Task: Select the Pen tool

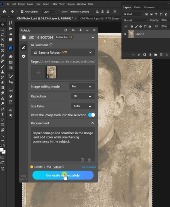Action: click(2, 109)
